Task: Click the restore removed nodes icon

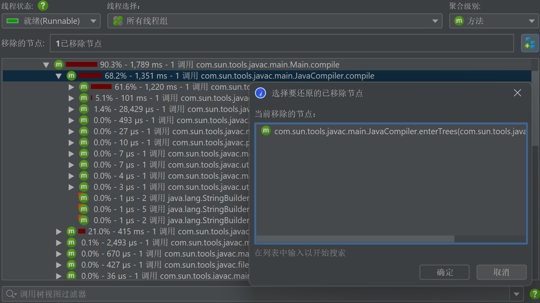Action: [x=530, y=43]
